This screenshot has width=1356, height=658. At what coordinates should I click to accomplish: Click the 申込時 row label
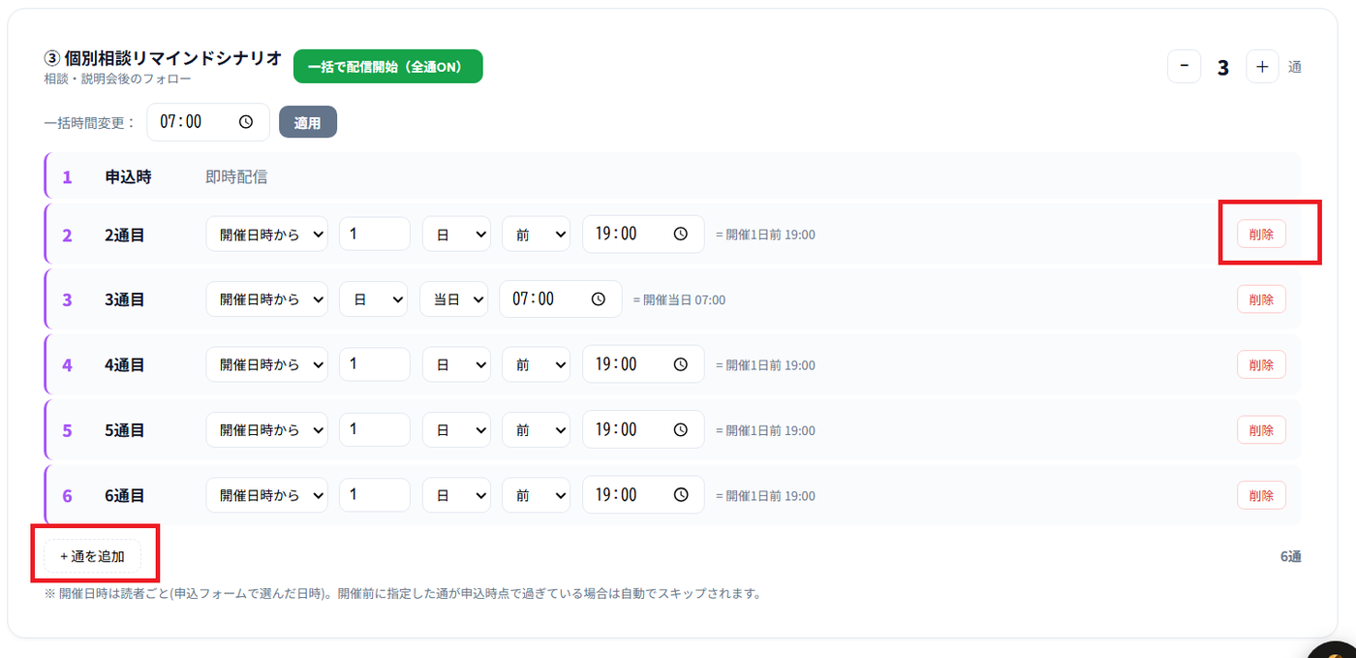[x=128, y=176]
